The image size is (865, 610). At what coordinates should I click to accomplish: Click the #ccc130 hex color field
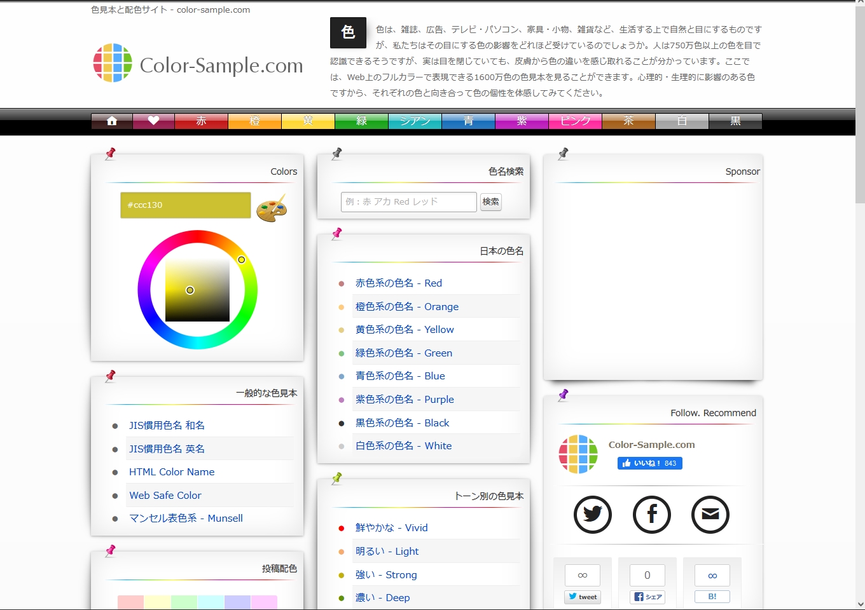coord(186,205)
